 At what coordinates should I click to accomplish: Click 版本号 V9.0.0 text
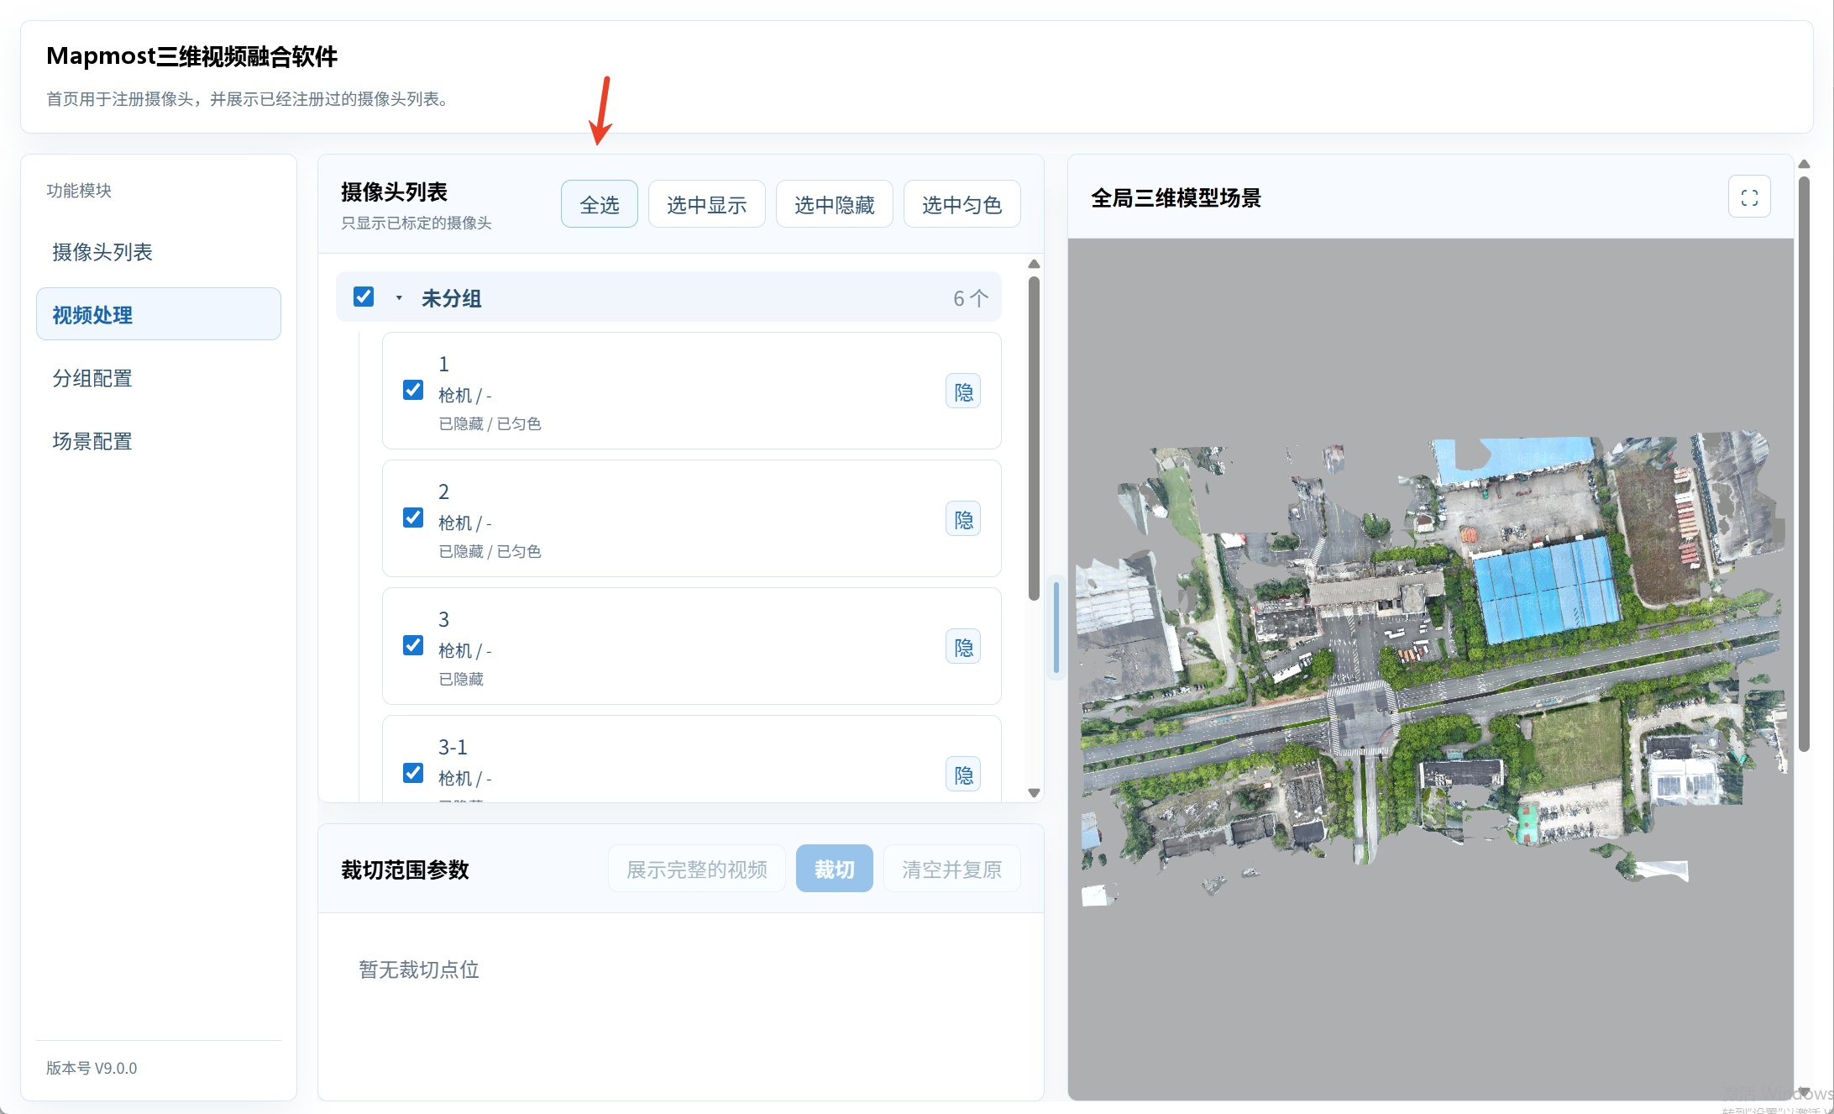tap(92, 1068)
